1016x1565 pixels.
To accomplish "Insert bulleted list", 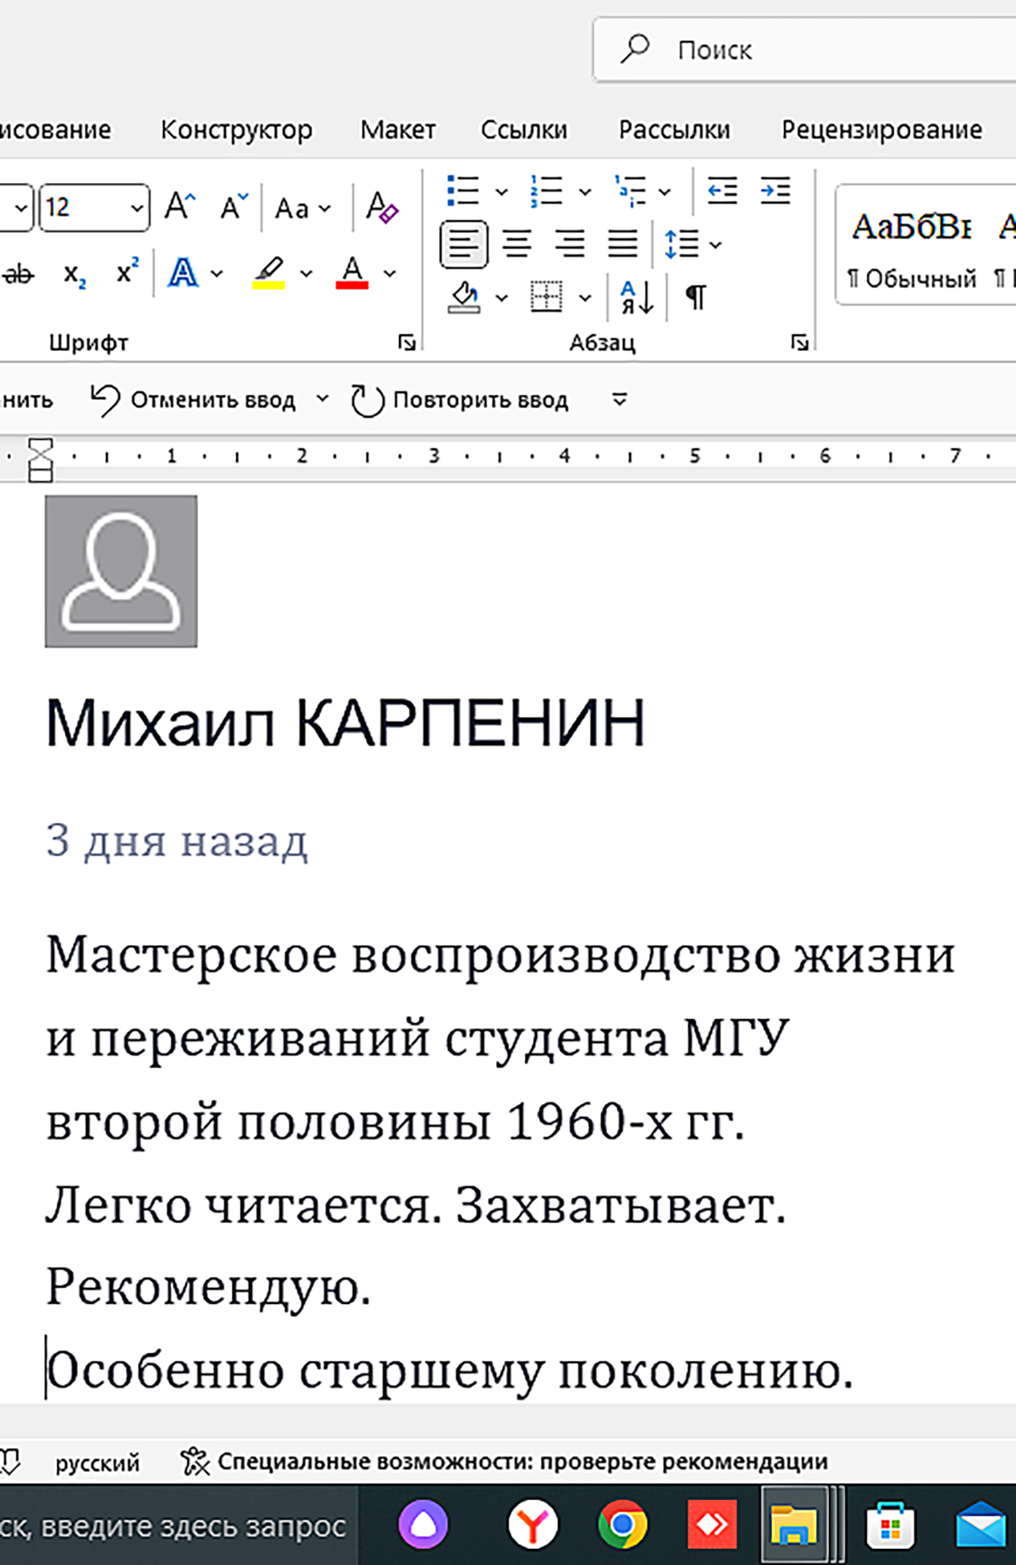I will 463,191.
